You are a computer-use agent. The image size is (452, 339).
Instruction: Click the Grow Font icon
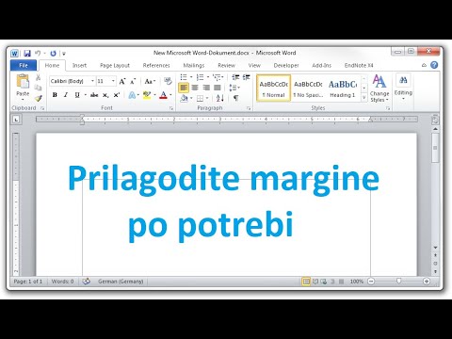pyautogui.click(x=122, y=81)
